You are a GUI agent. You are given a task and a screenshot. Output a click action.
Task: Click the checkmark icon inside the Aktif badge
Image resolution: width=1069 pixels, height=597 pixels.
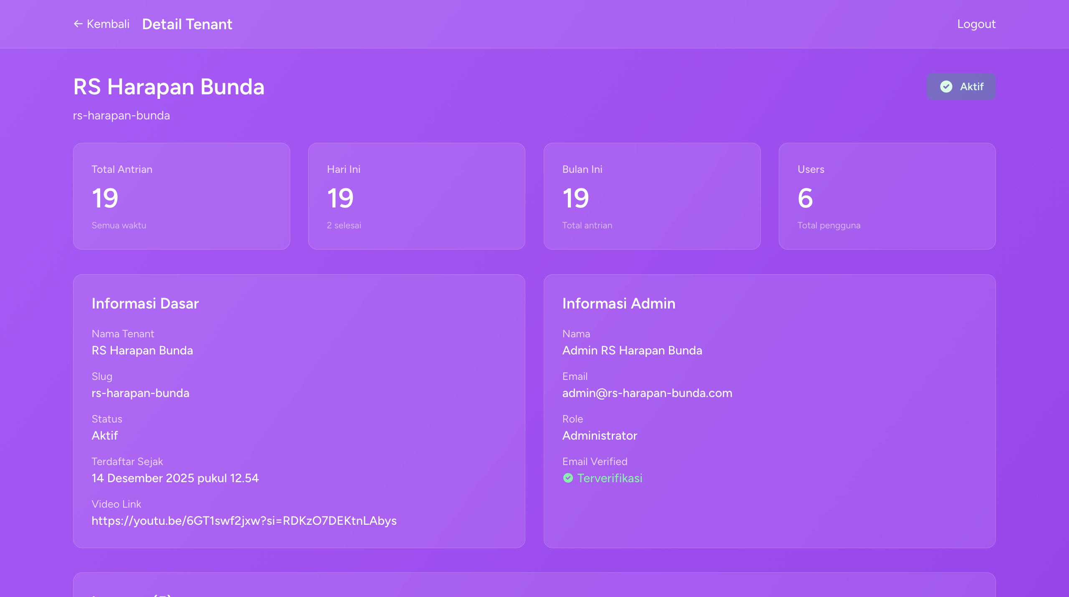[946, 86]
